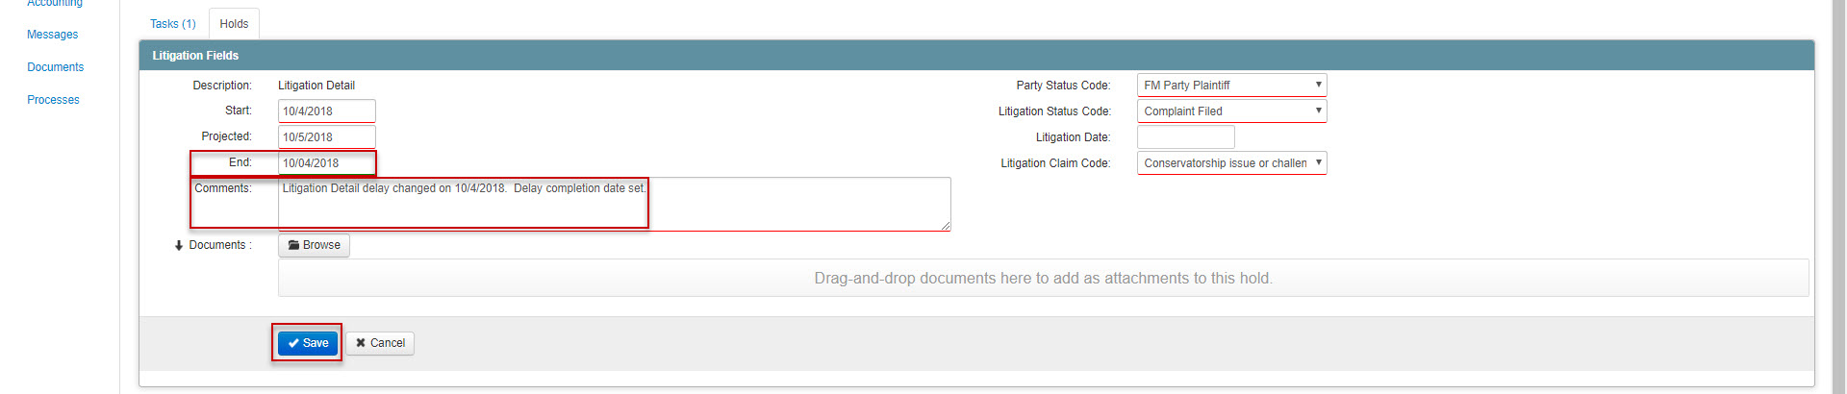Click the Save button

click(308, 343)
